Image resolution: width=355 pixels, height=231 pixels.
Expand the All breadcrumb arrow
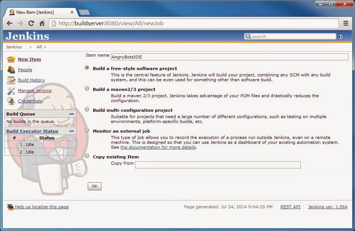click(45, 47)
